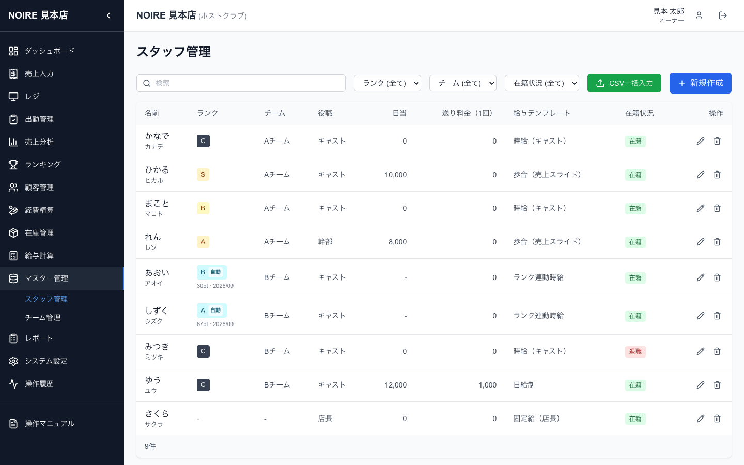Screen dimensions: 744x465
Task: Open 操作履歴 from the sidebar
Action: pyautogui.click(x=62, y=384)
